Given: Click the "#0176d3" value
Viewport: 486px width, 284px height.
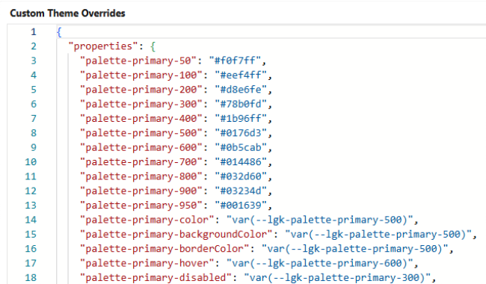Looking at the screenshot, I should pos(241,133).
